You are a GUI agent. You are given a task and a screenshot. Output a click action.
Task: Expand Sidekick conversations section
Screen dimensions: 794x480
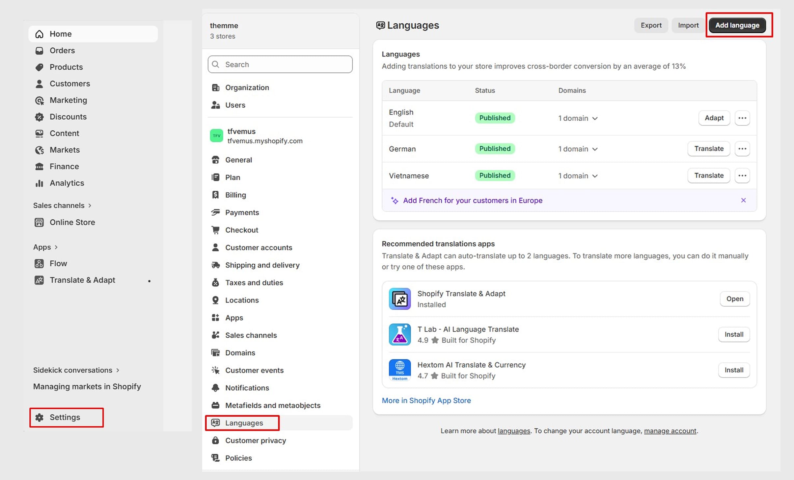point(76,370)
